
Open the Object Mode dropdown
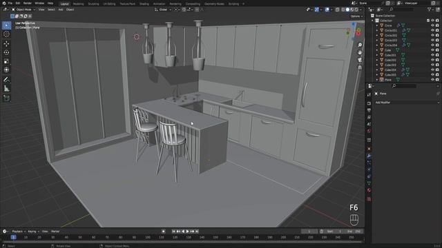[x=23, y=10]
